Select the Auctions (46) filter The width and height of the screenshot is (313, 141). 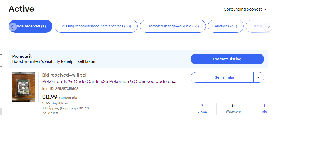click(x=226, y=26)
